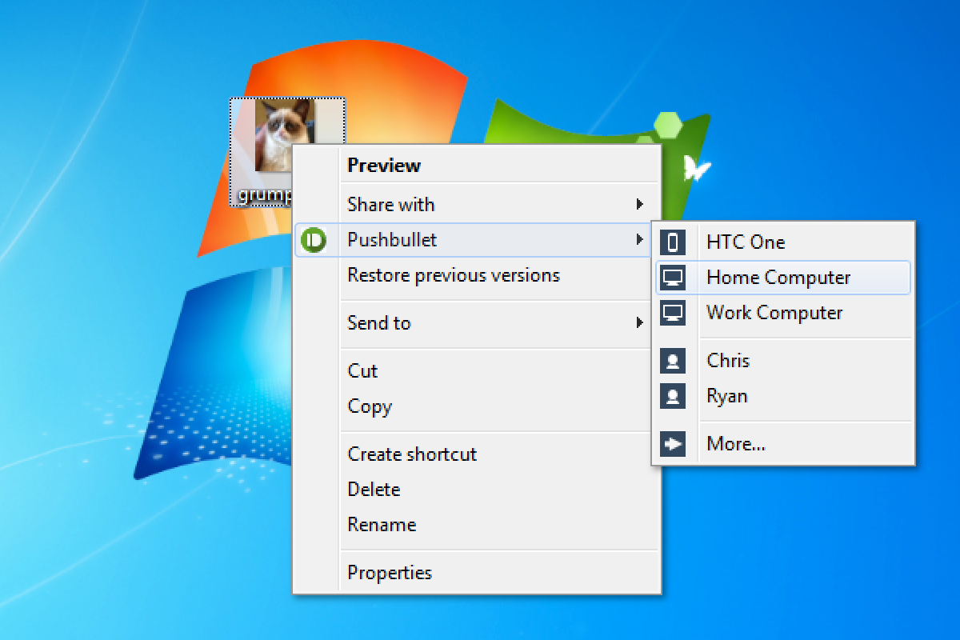Image resolution: width=960 pixels, height=640 pixels.
Task: Expand the Send to submenu arrow
Action: (639, 322)
